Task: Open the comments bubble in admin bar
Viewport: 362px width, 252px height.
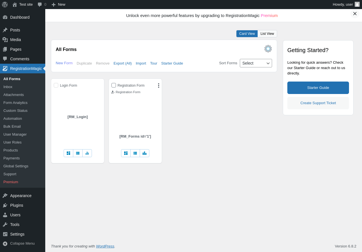Action: pos(42,5)
